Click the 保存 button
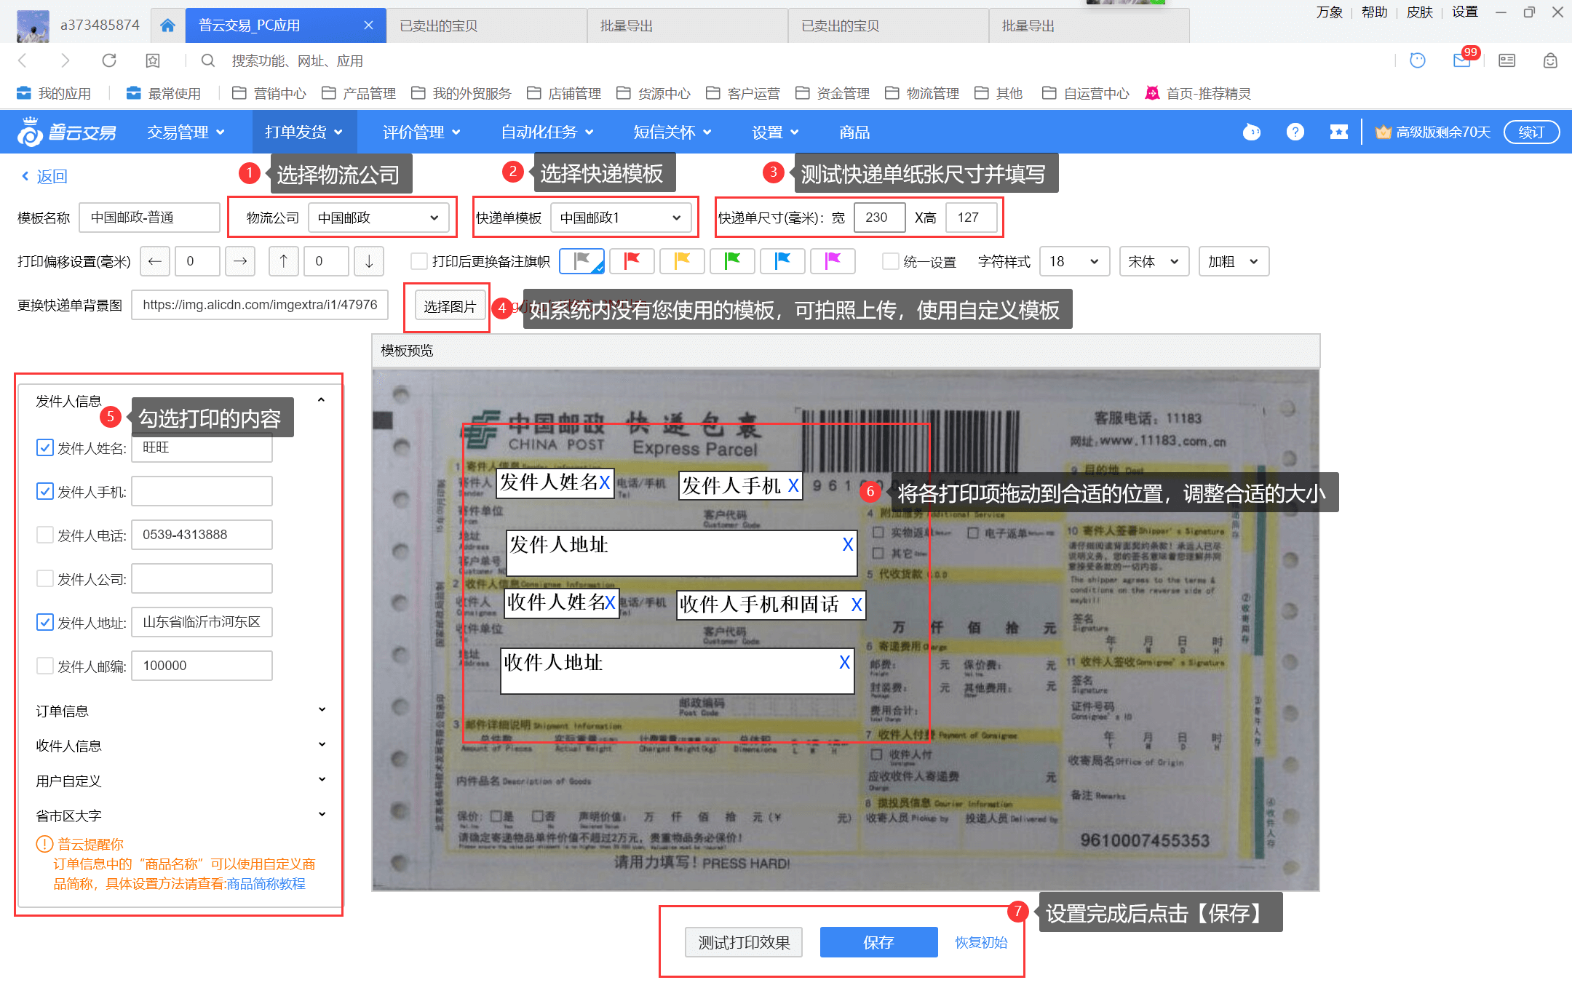The height and width of the screenshot is (1004, 1572). [878, 942]
